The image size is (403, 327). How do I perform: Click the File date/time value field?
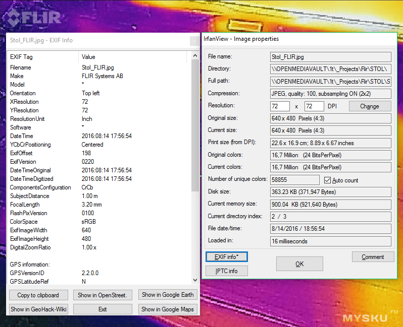coord(331,229)
